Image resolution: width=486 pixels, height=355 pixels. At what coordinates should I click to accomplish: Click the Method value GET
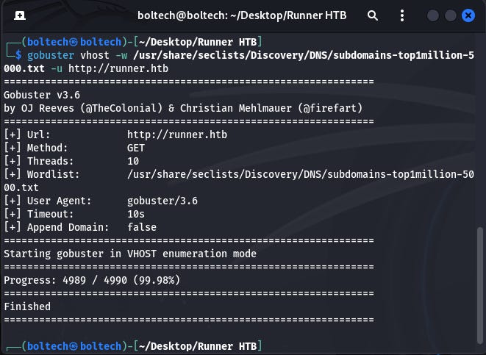pos(136,148)
